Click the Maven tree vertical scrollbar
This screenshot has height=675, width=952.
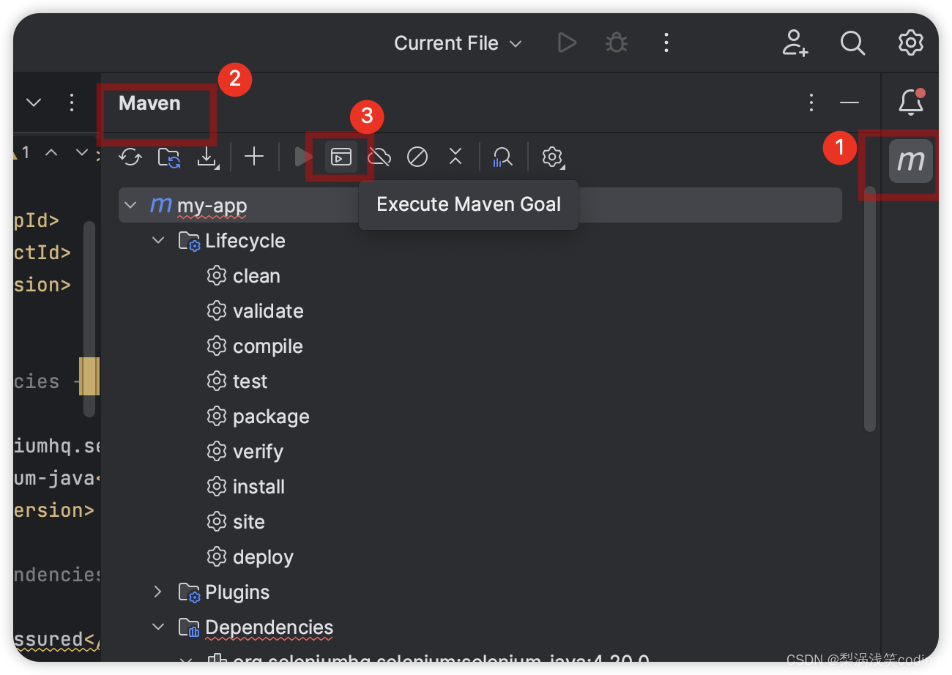(x=870, y=309)
